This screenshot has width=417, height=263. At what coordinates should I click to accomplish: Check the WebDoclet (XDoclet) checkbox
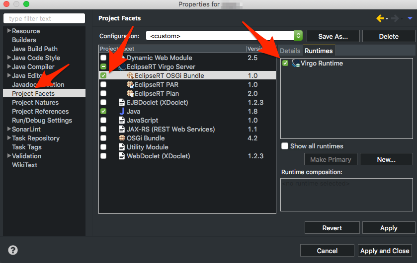(x=103, y=156)
